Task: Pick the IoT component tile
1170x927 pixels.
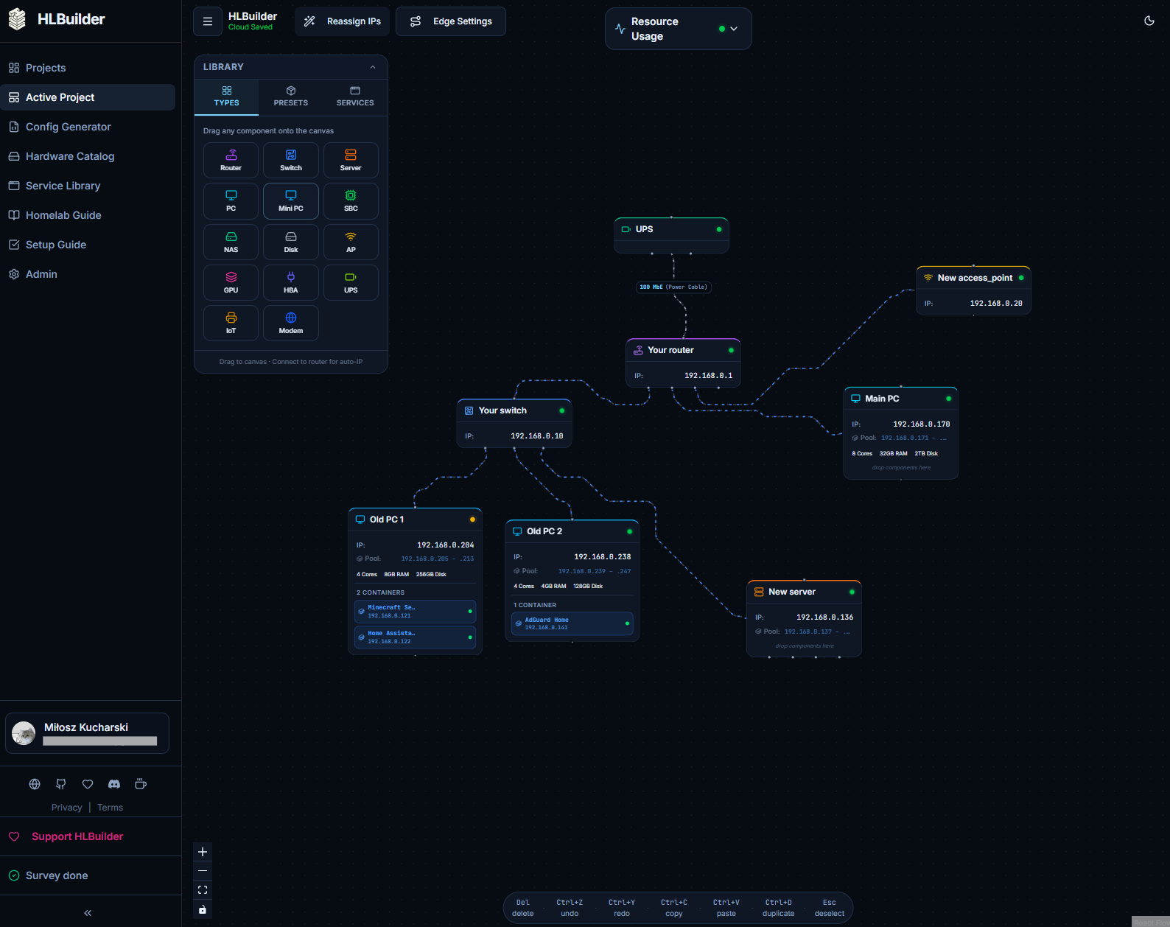Action: (x=231, y=323)
